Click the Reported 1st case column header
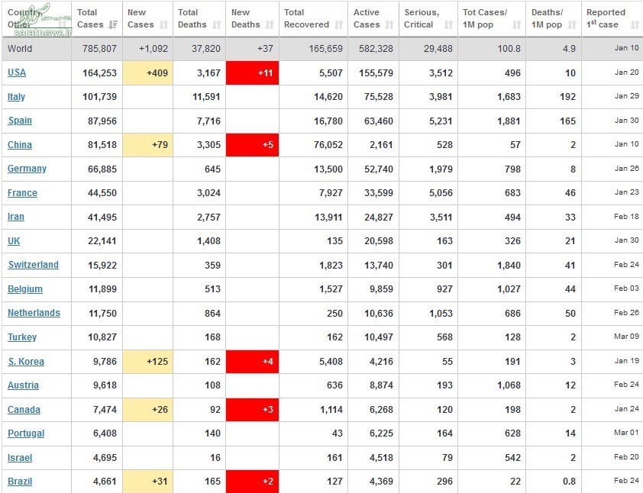 point(606,18)
